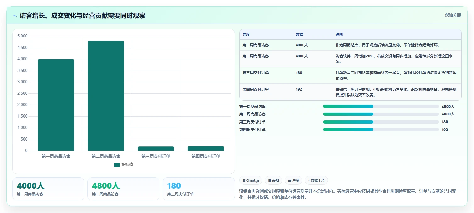Click description starting 作为周期起点
The image size is (474, 213).
pyautogui.click(x=388, y=45)
